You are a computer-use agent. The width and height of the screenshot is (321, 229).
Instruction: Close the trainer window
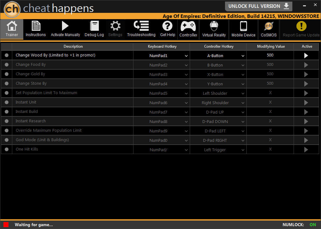click(315, 5)
